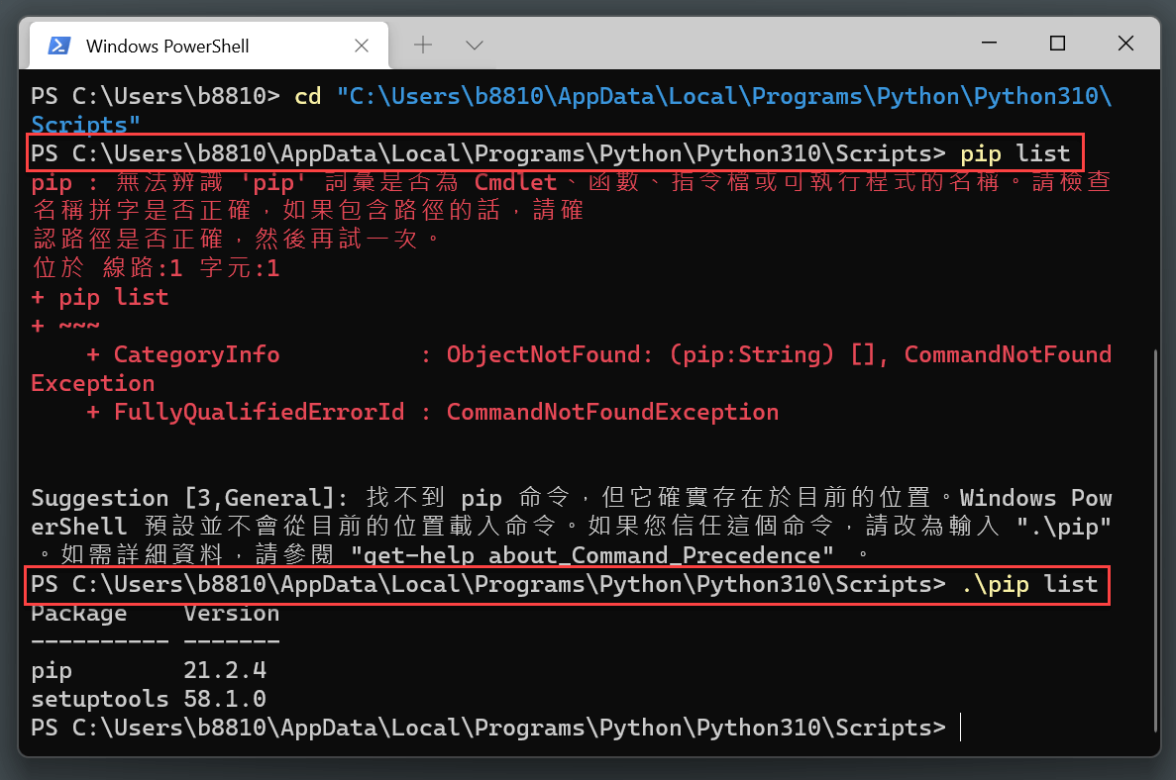Maximize the terminal window
The width and height of the screenshot is (1176, 780).
pos(1057,43)
